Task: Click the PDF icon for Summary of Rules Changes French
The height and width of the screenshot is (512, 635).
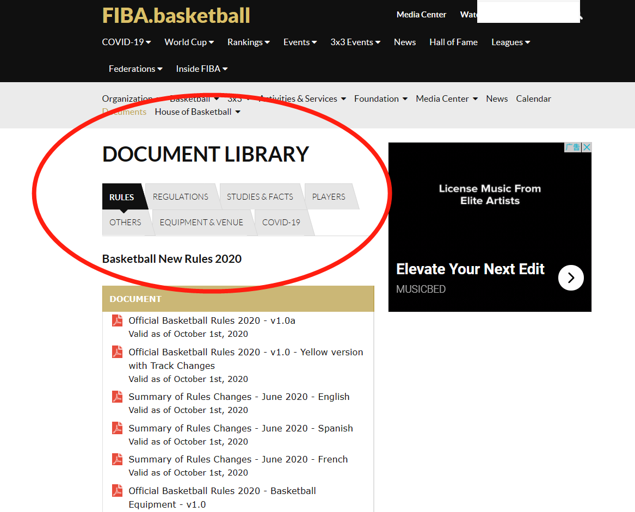Action: (x=117, y=459)
